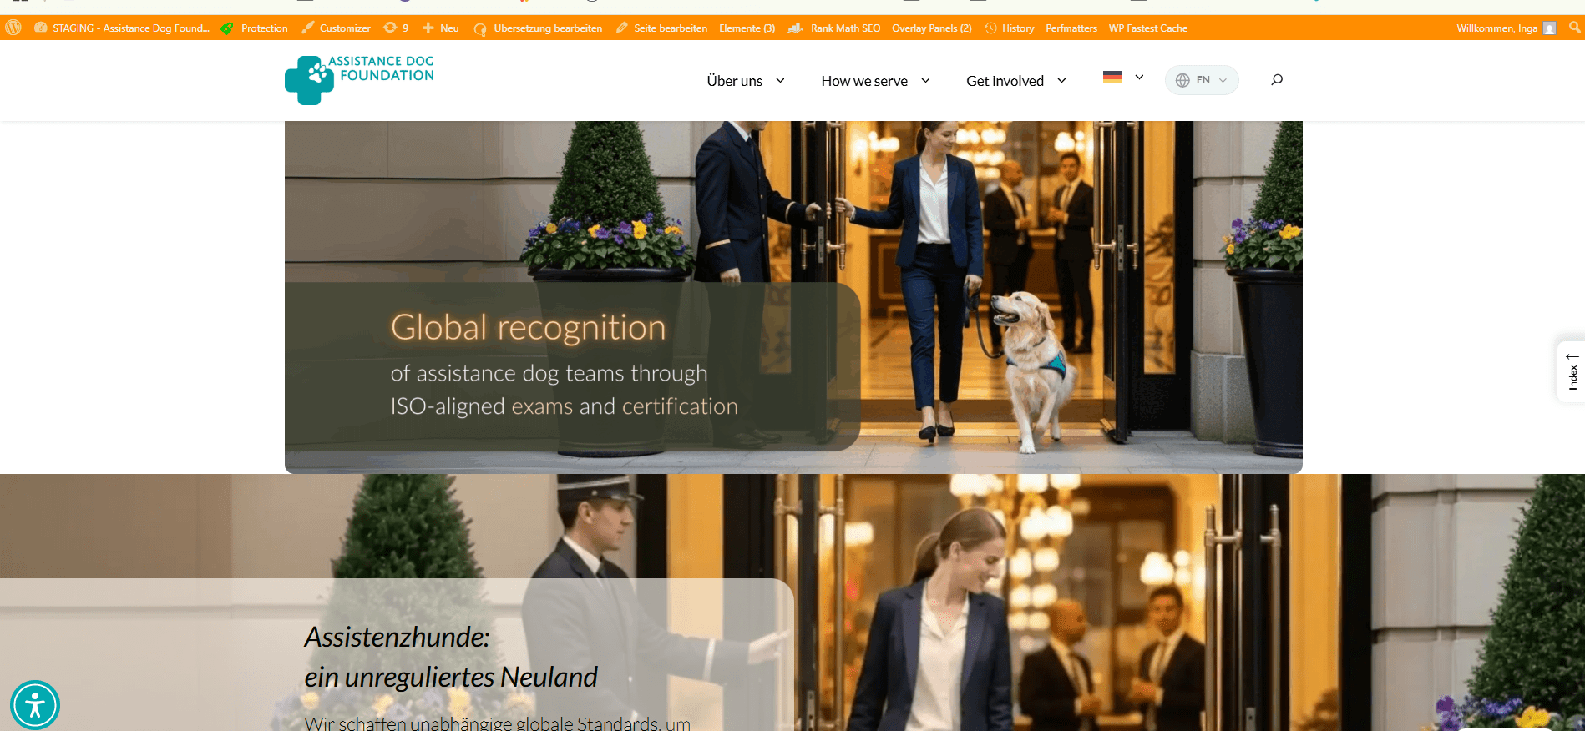Click Seite bearbeiten in admin bar
The height and width of the screenshot is (731, 1585).
pyautogui.click(x=661, y=28)
